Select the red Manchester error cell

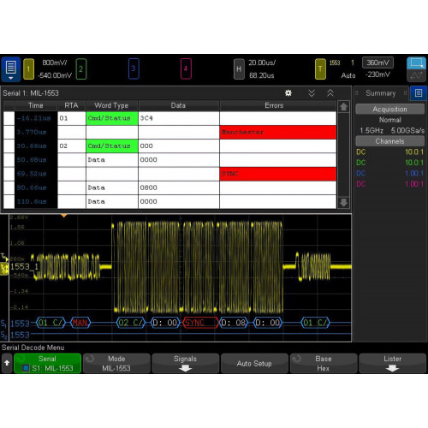click(x=278, y=132)
